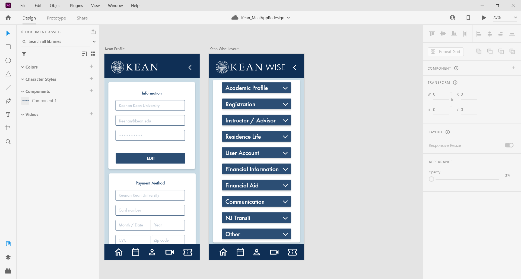Go back to DOCUMENT ASSETS parent

tap(22, 32)
